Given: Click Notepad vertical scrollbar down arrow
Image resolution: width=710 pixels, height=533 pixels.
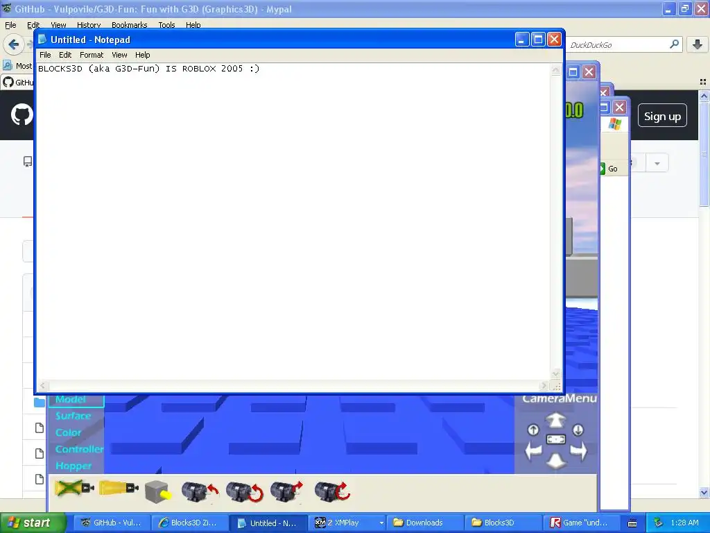Looking at the screenshot, I should click(x=555, y=374).
